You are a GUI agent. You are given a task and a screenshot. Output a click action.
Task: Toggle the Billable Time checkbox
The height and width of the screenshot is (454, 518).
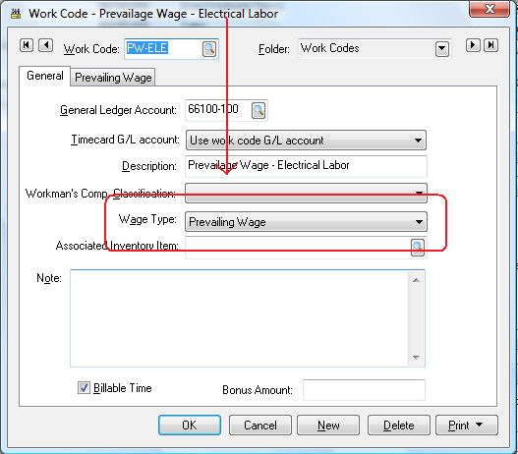84,387
